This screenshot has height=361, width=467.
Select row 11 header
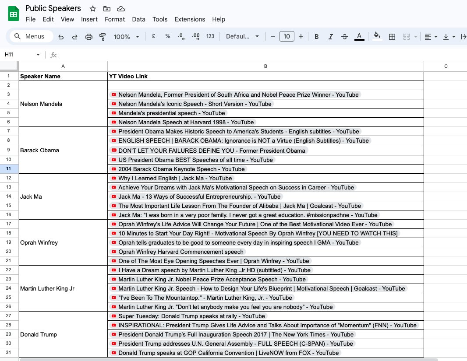(9, 168)
